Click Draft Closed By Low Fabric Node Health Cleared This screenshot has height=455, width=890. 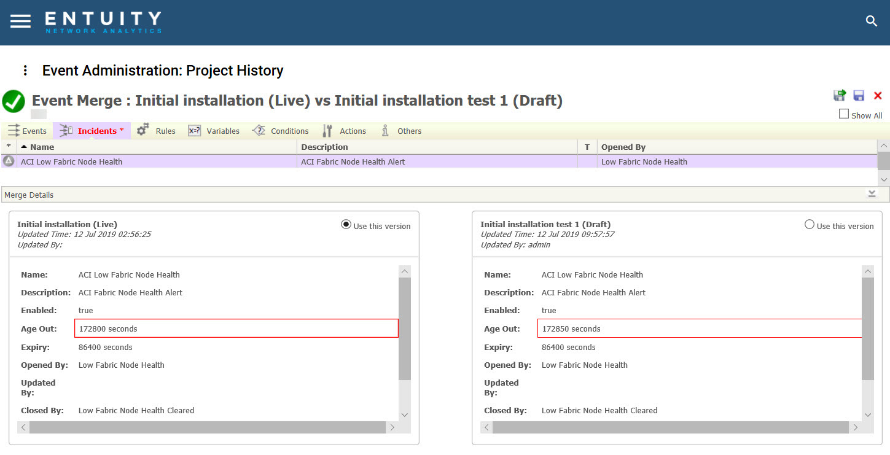click(x=599, y=410)
